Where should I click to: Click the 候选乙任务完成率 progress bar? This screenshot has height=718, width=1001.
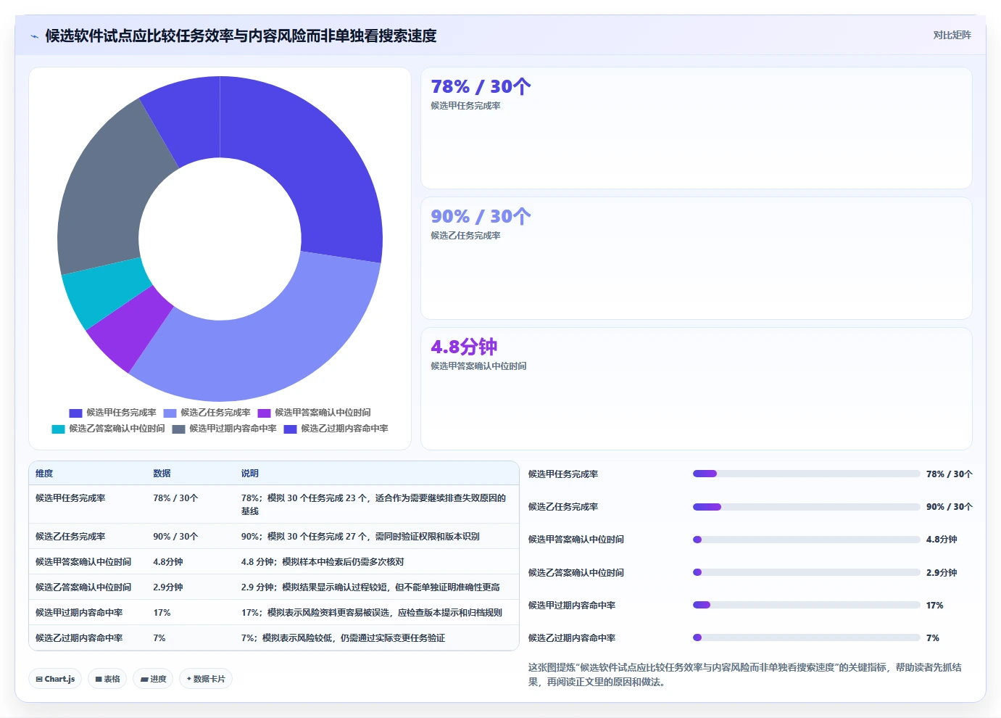pyautogui.click(x=806, y=507)
